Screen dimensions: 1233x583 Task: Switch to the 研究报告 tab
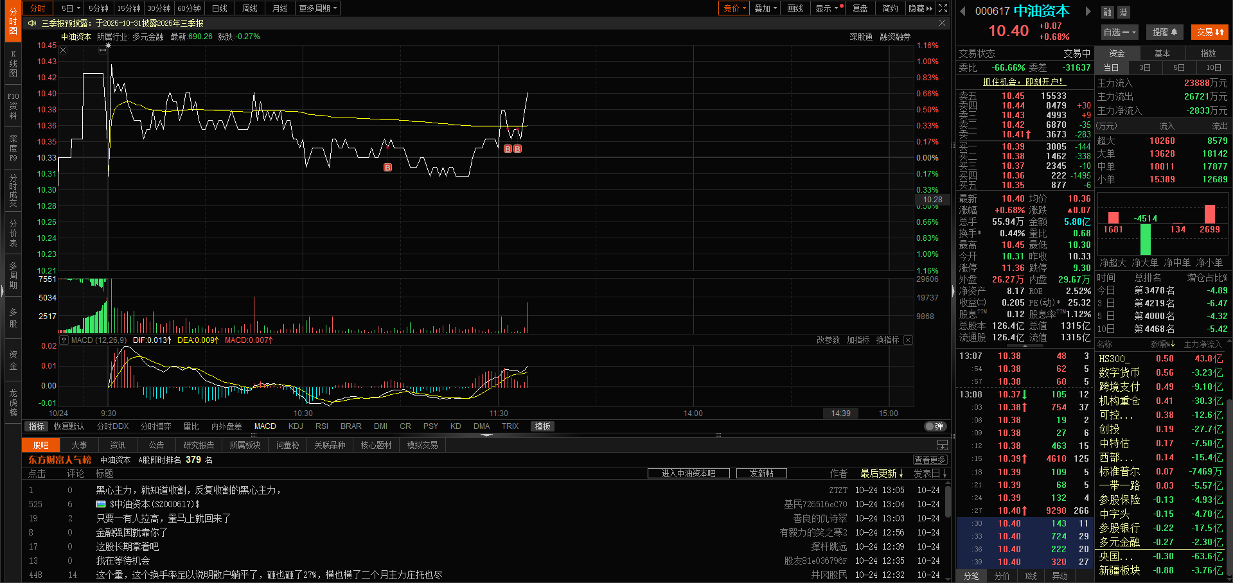coord(199,445)
